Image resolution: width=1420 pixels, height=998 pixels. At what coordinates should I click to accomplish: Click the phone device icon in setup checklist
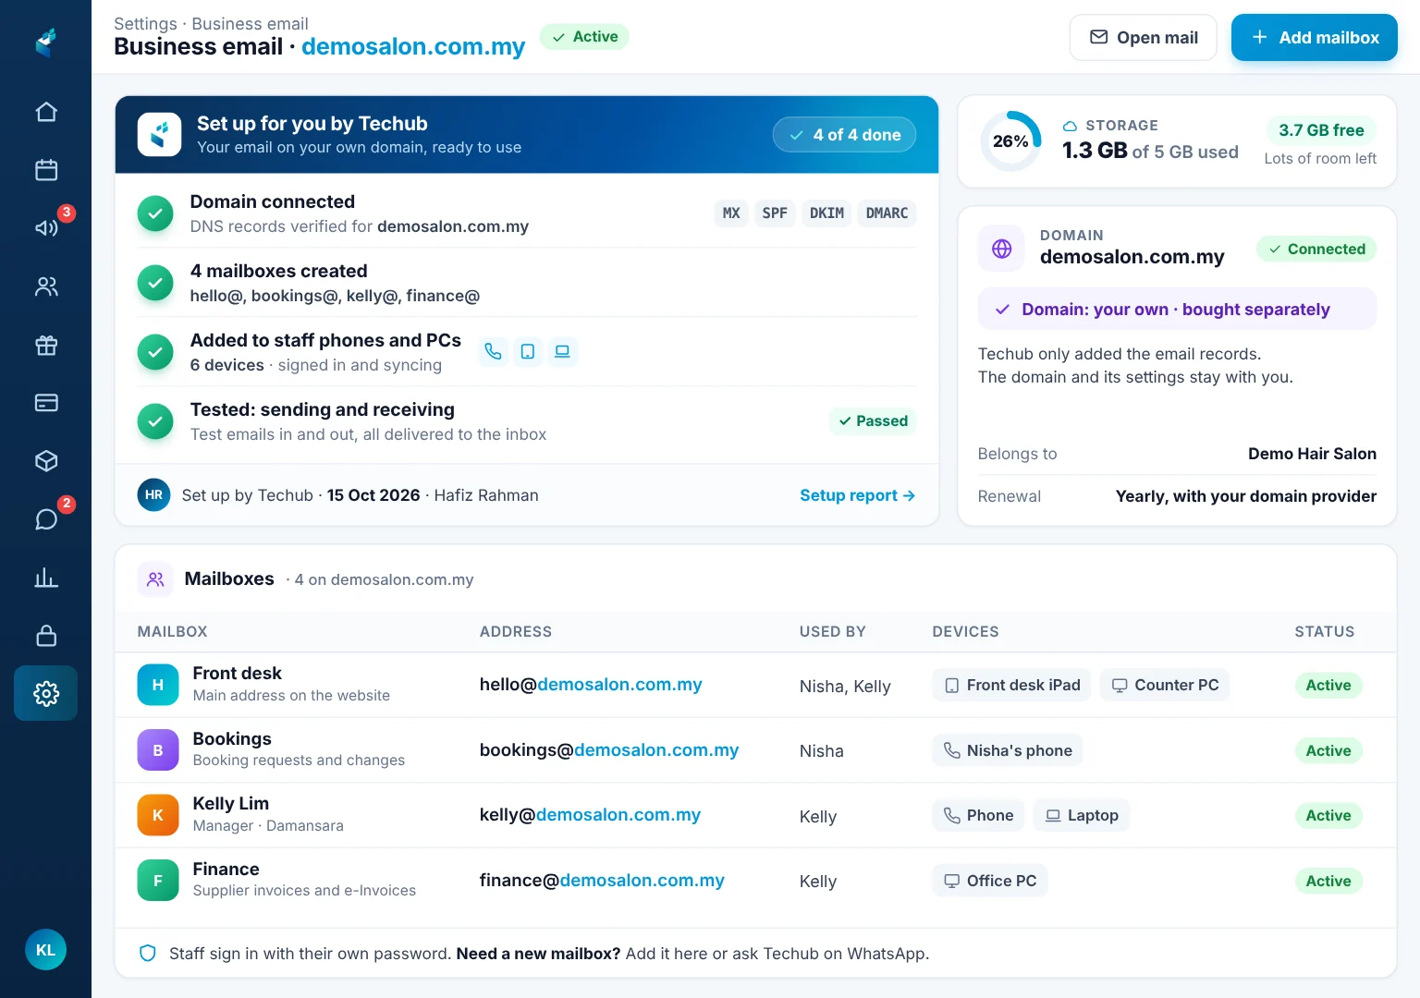tap(493, 351)
